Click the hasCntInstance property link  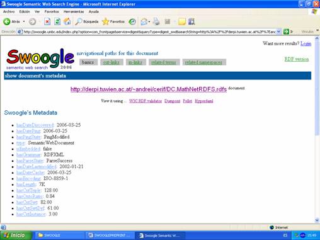pyautogui.click(x=31, y=214)
